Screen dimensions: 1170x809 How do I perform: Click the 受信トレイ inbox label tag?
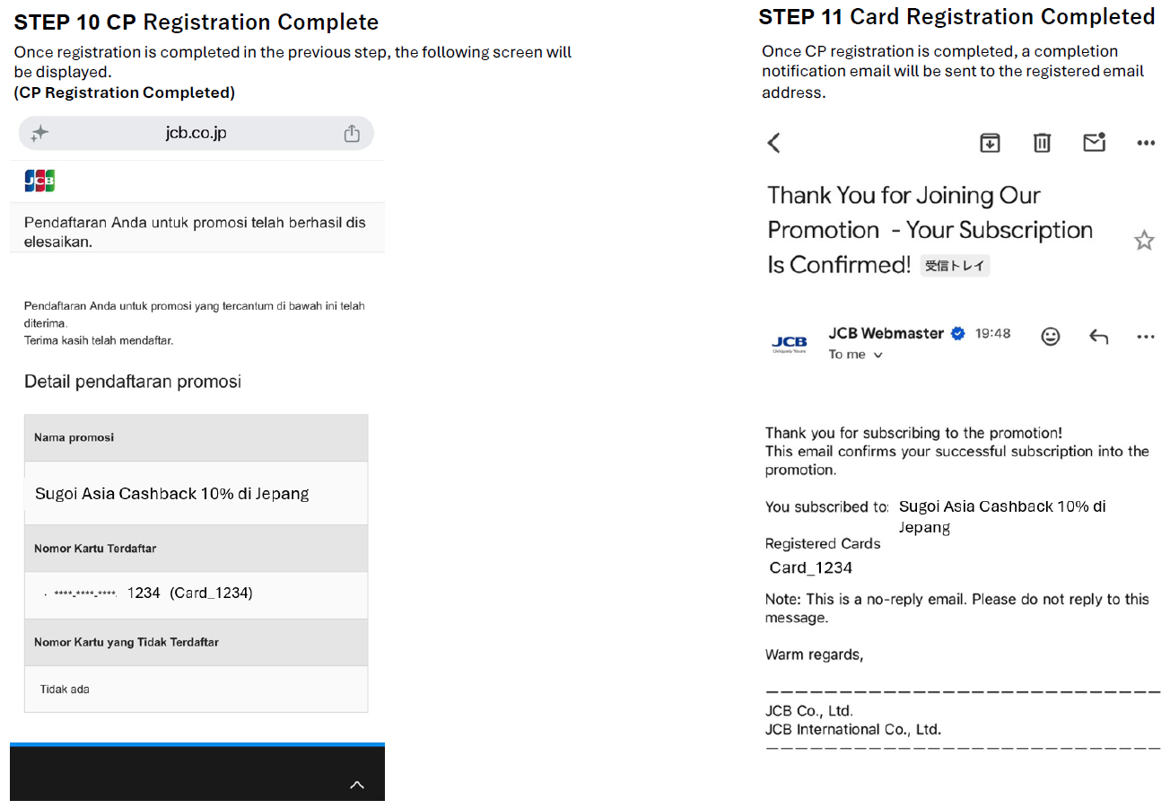click(x=955, y=266)
